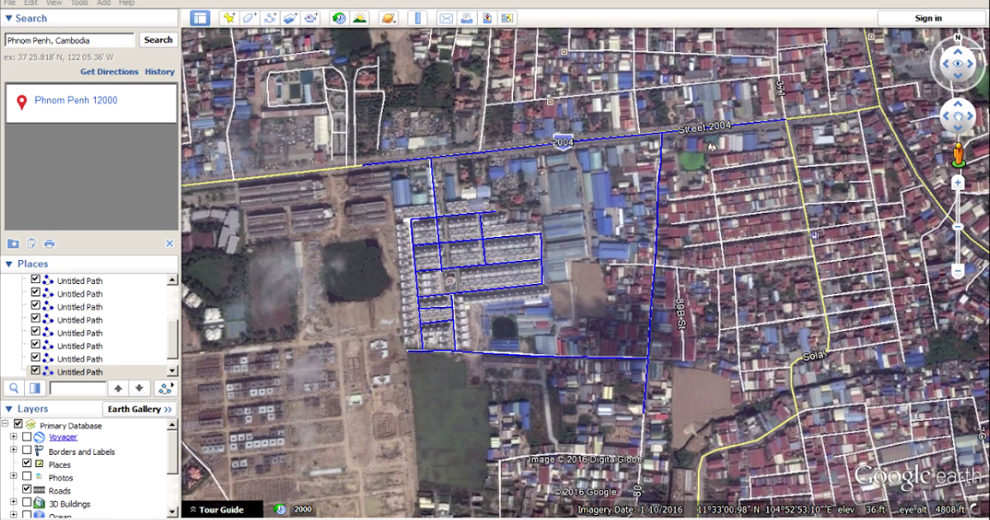
Task: Print the current map view
Action: tap(466, 17)
